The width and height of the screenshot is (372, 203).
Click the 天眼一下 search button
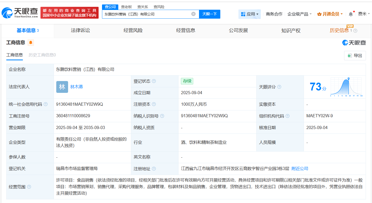click(210, 14)
